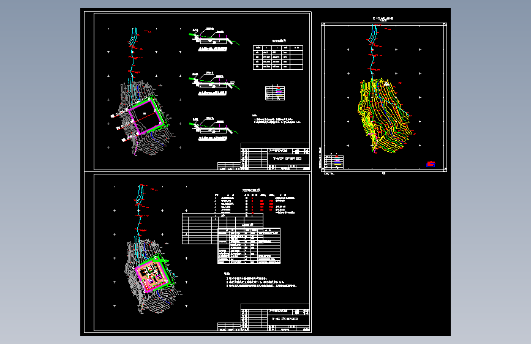
Task: Select the magenta site boundary in top-left sheet
Action: pos(148,116)
